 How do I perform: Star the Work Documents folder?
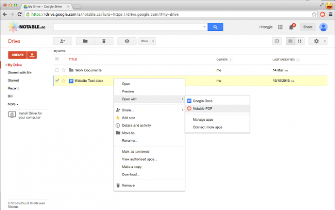(x=63, y=70)
